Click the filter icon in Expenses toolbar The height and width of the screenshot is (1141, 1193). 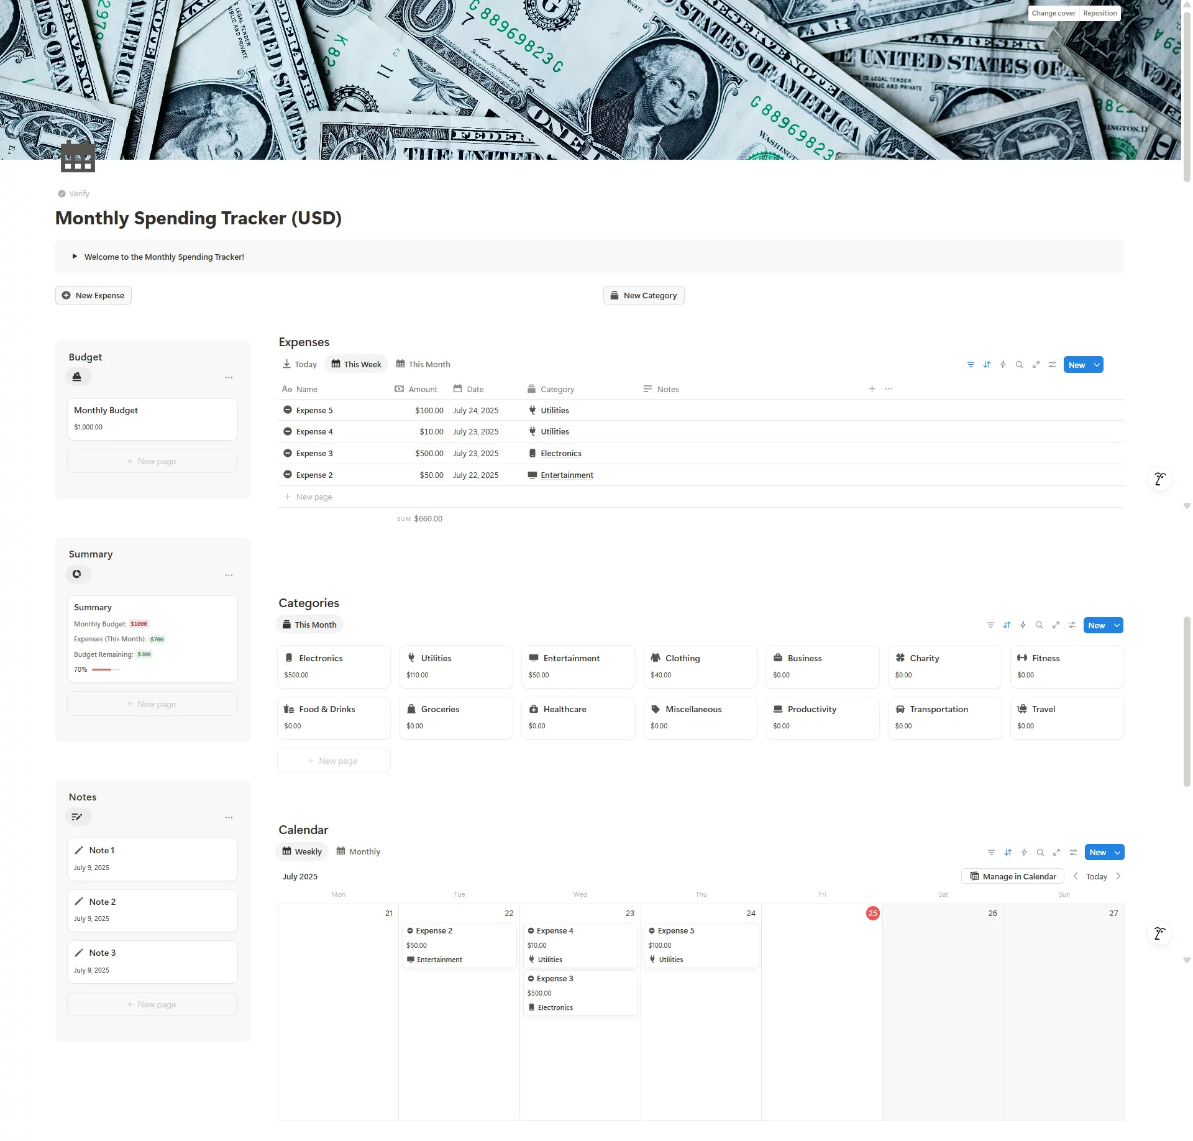971,365
